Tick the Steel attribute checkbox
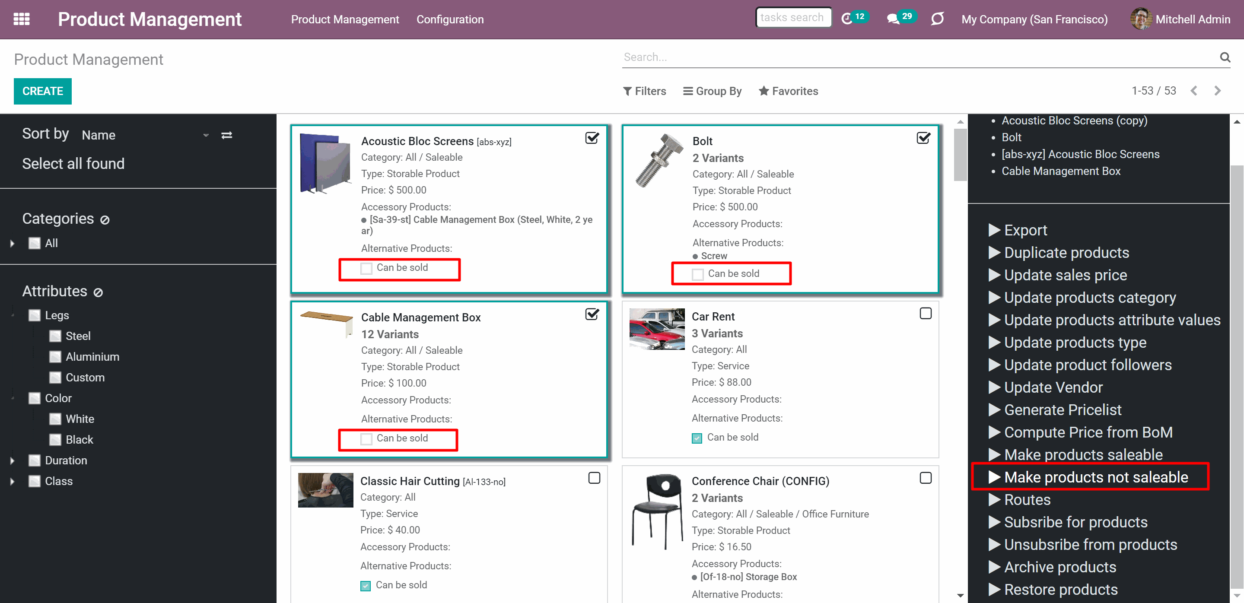The image size is (1244, 603). coord(56,336)
